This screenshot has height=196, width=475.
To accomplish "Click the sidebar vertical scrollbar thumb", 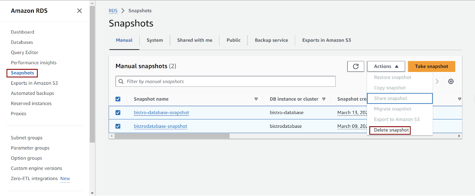I will (x=92, y=74).
